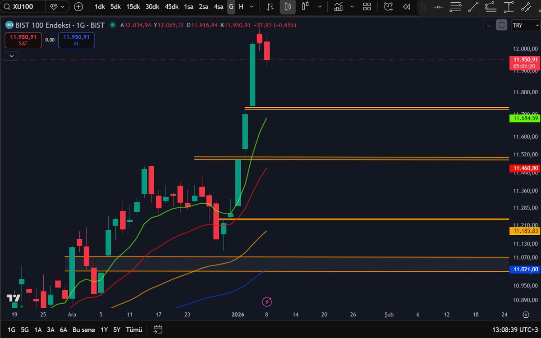Switch to the 5dk timeframe
Viewport: 541px width, 338px height.
(115, 7)
